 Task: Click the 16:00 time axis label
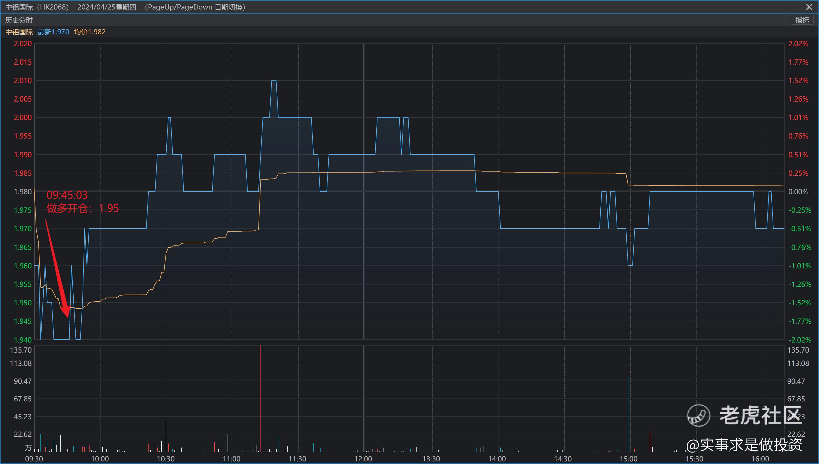(760, 459)
